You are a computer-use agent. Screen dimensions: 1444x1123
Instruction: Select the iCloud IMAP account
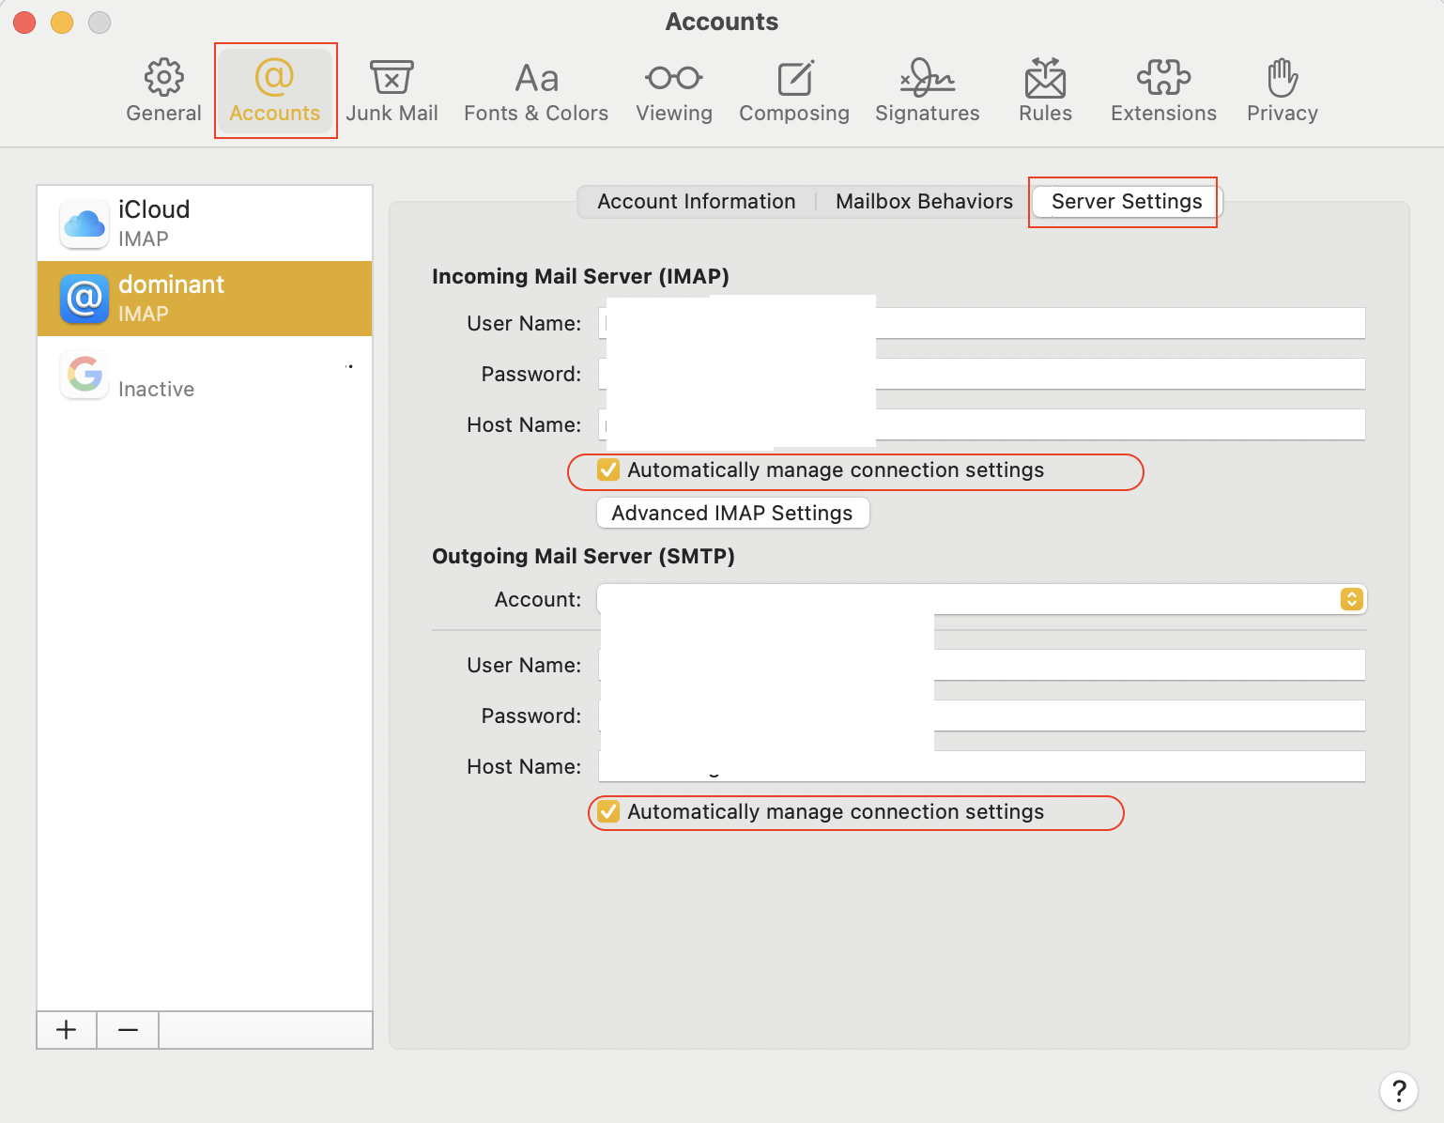click(205, 223)
